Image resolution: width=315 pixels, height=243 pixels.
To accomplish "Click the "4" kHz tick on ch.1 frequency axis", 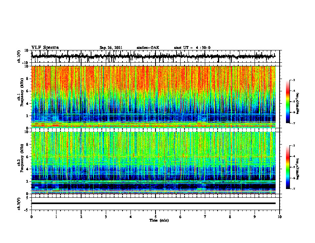I will click(x=28, y=104).
